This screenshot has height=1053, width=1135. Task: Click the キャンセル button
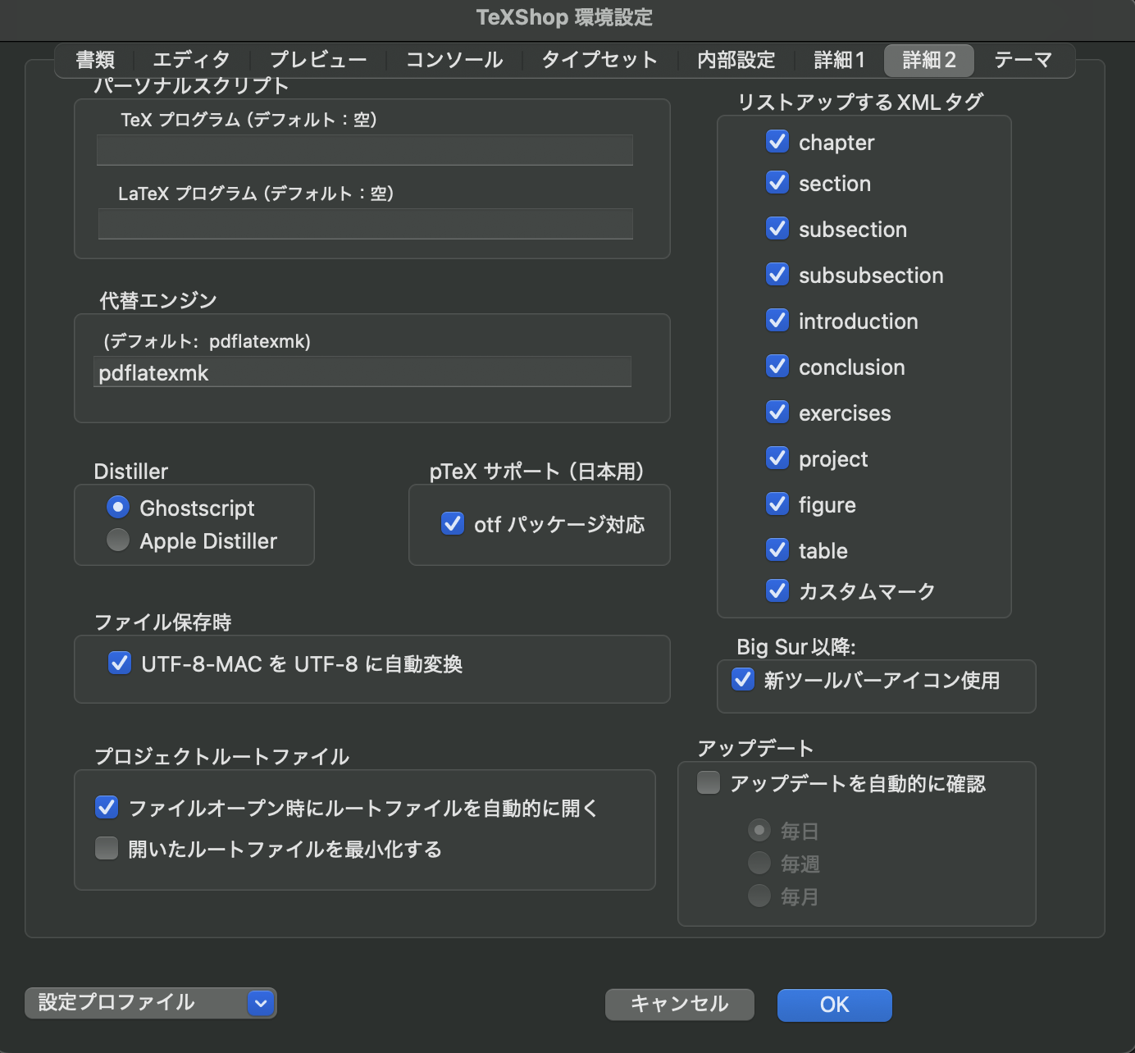(x=679, y=1004)
